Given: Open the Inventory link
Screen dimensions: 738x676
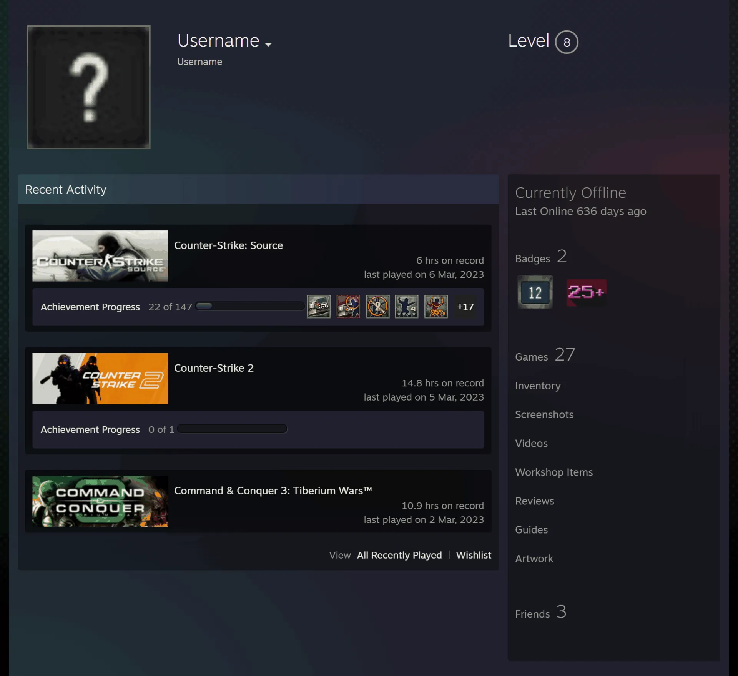Looking at the screenshot, I should (538, 386).
